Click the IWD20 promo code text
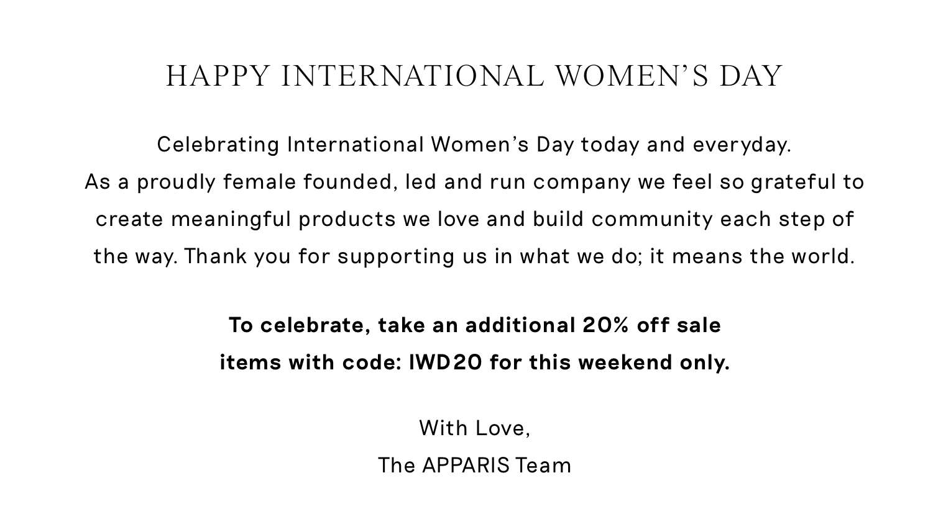This screenshot has width=951, height=532. 445,362
